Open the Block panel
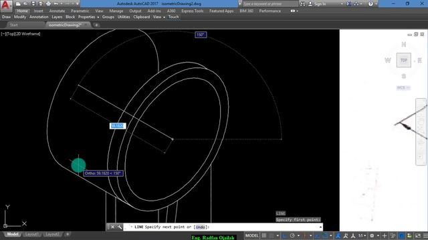This screenshot has height=240, width=428. 70,17
